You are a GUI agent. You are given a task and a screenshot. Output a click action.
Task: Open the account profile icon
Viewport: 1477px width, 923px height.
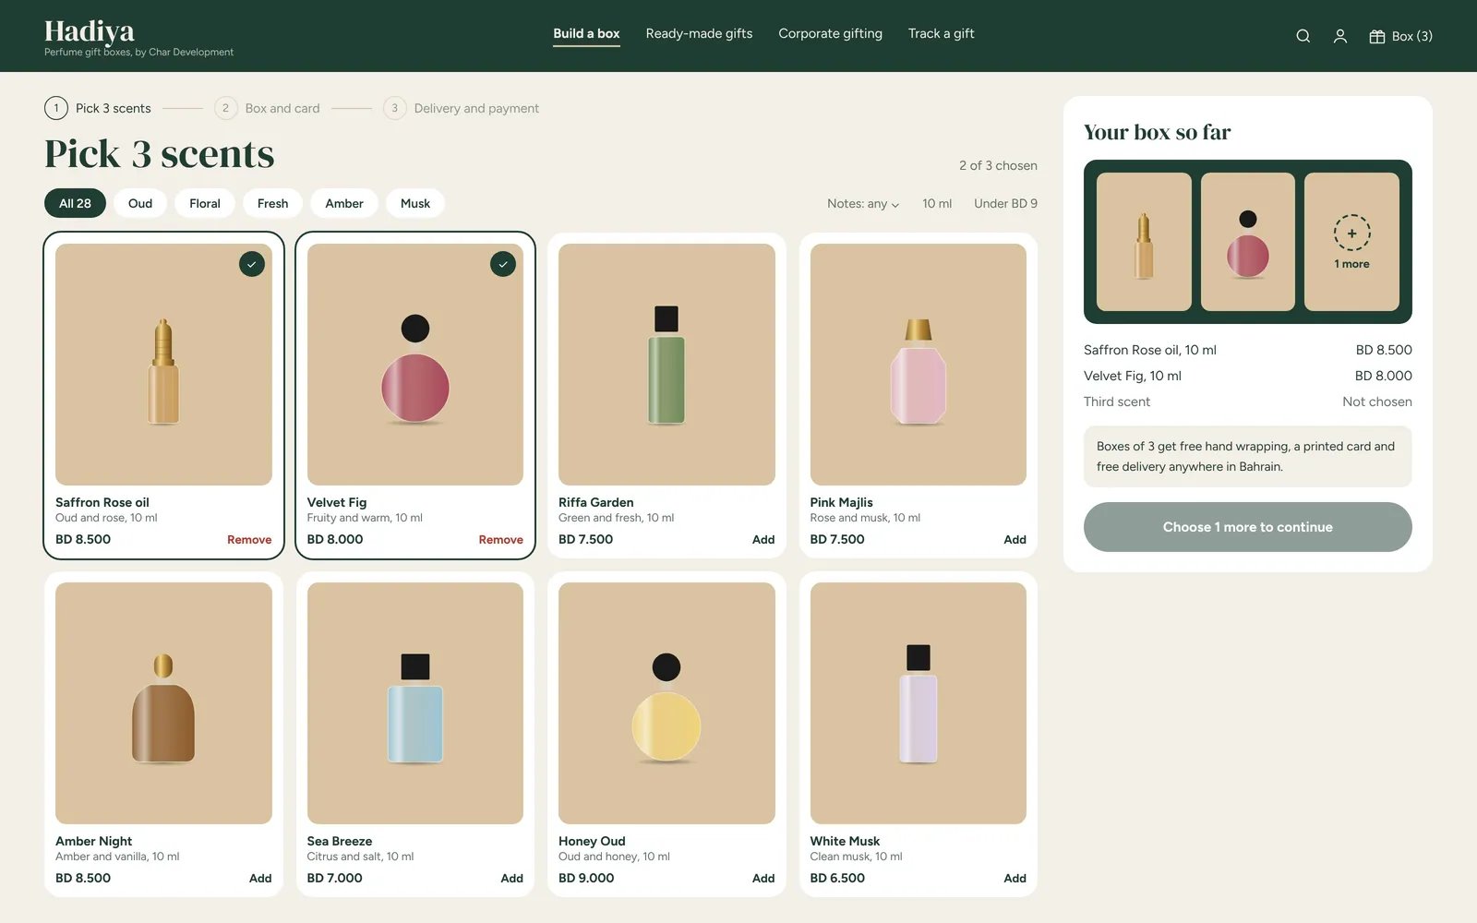(x=1339, y=36)
